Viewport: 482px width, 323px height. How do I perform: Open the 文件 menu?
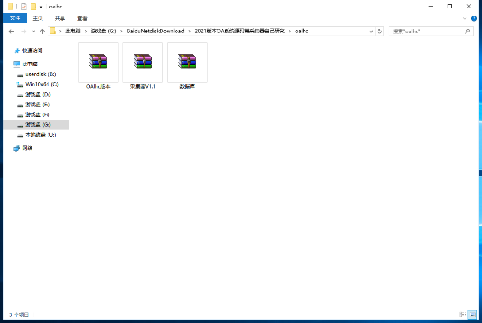[15, 18]
